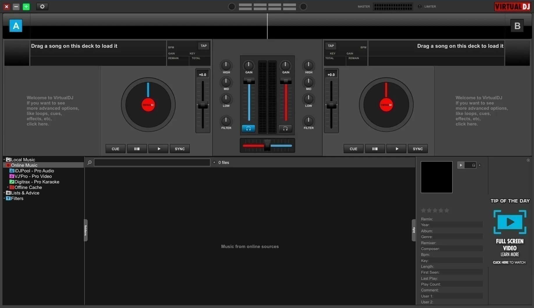Click deck A blue volume fader handle
Viewport: 534px width, 308px height.
(249, 81)
